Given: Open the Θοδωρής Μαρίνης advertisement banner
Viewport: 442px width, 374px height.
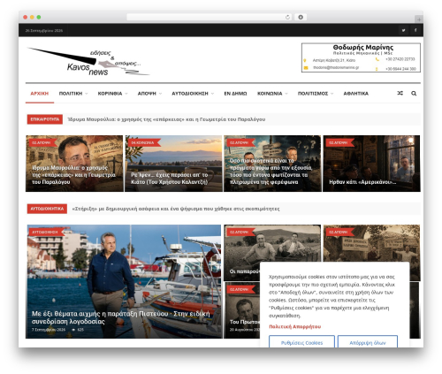Looking at the screenshot, I should pyautogui.click(x=361, y=57).
